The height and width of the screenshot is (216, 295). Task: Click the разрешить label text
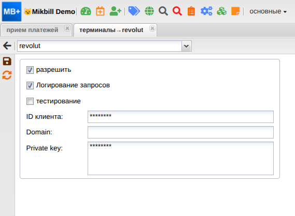53,70
